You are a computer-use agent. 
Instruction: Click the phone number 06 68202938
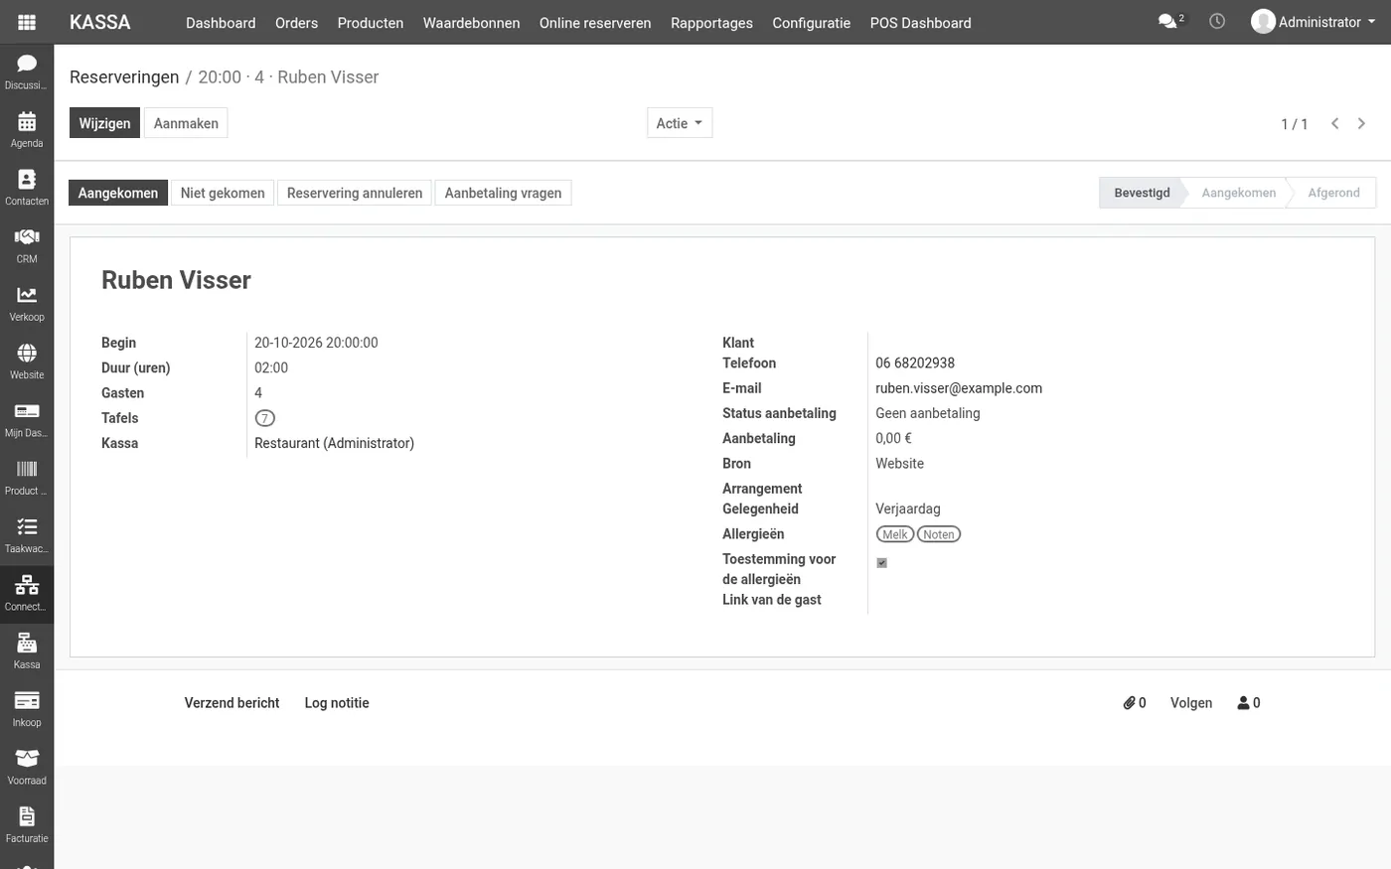pos(915,362)
